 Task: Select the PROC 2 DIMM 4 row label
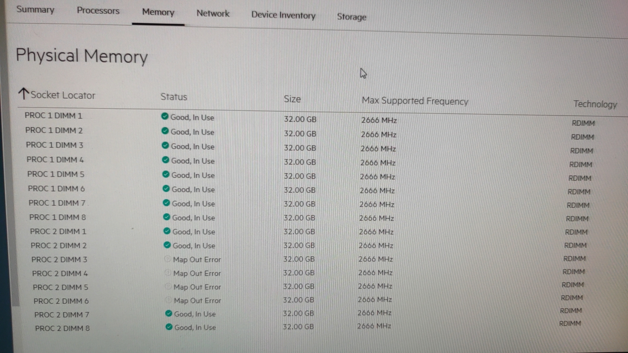60,274
